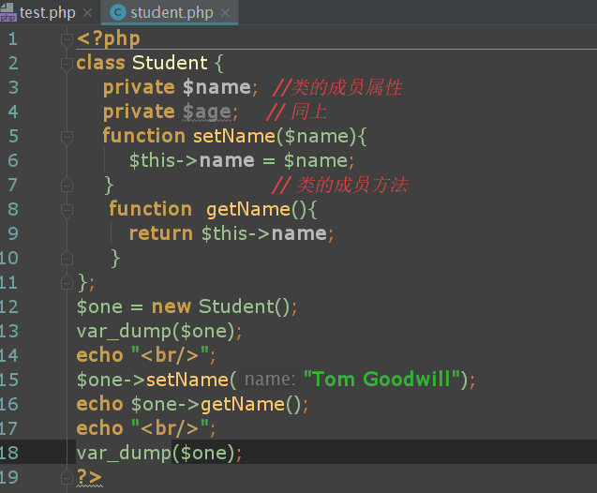597x493 pixels.
Task: Click line number 12 in the gutter
Action: 9,306
